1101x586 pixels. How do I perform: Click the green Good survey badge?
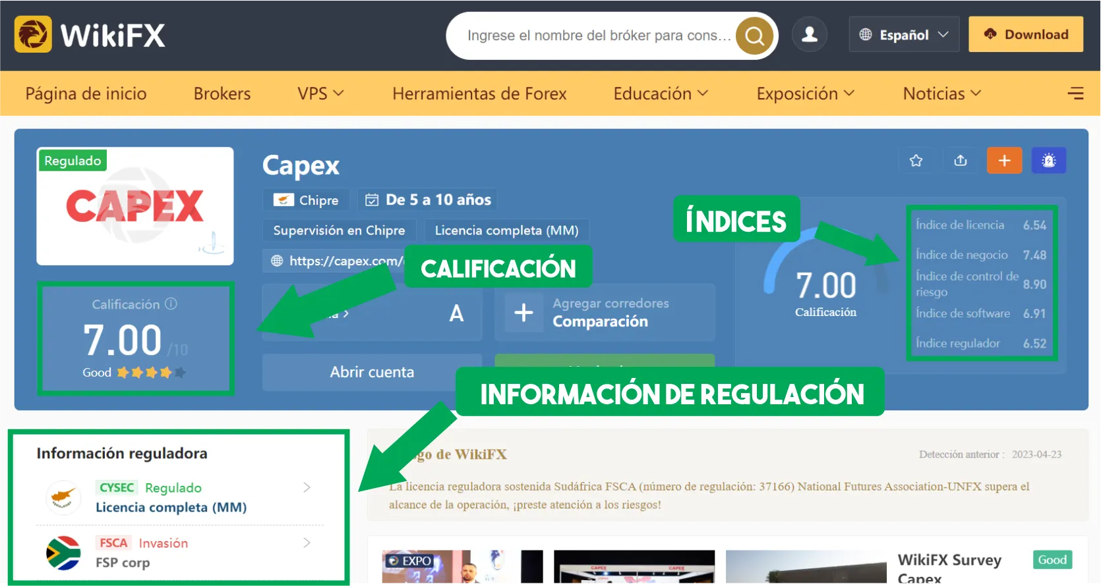[1052, 560]
